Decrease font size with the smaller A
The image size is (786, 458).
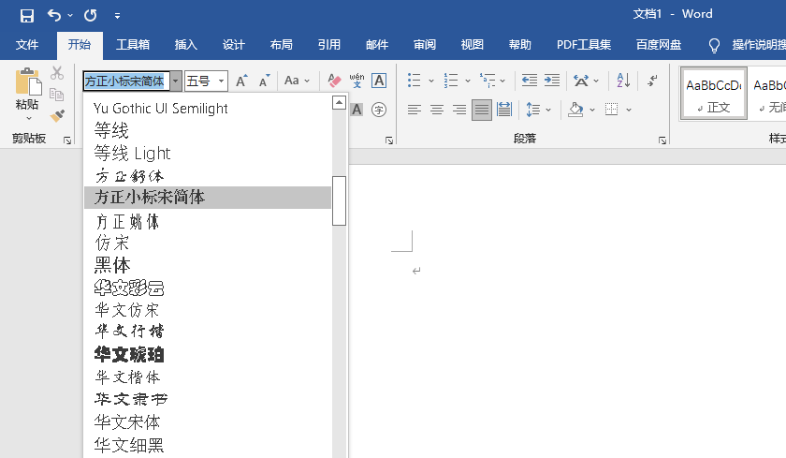click(x=264, y=81)
